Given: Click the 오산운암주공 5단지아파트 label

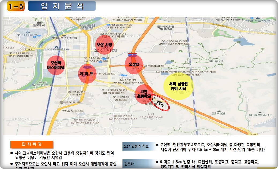Looking at the screenshot, I should pyautogui.click(x=97, y=60).
